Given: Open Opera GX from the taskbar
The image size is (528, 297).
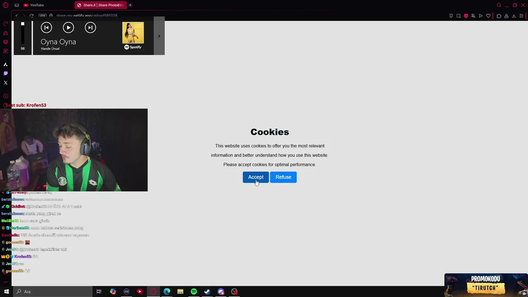Looking at the screenshot, I should (153, 292).
